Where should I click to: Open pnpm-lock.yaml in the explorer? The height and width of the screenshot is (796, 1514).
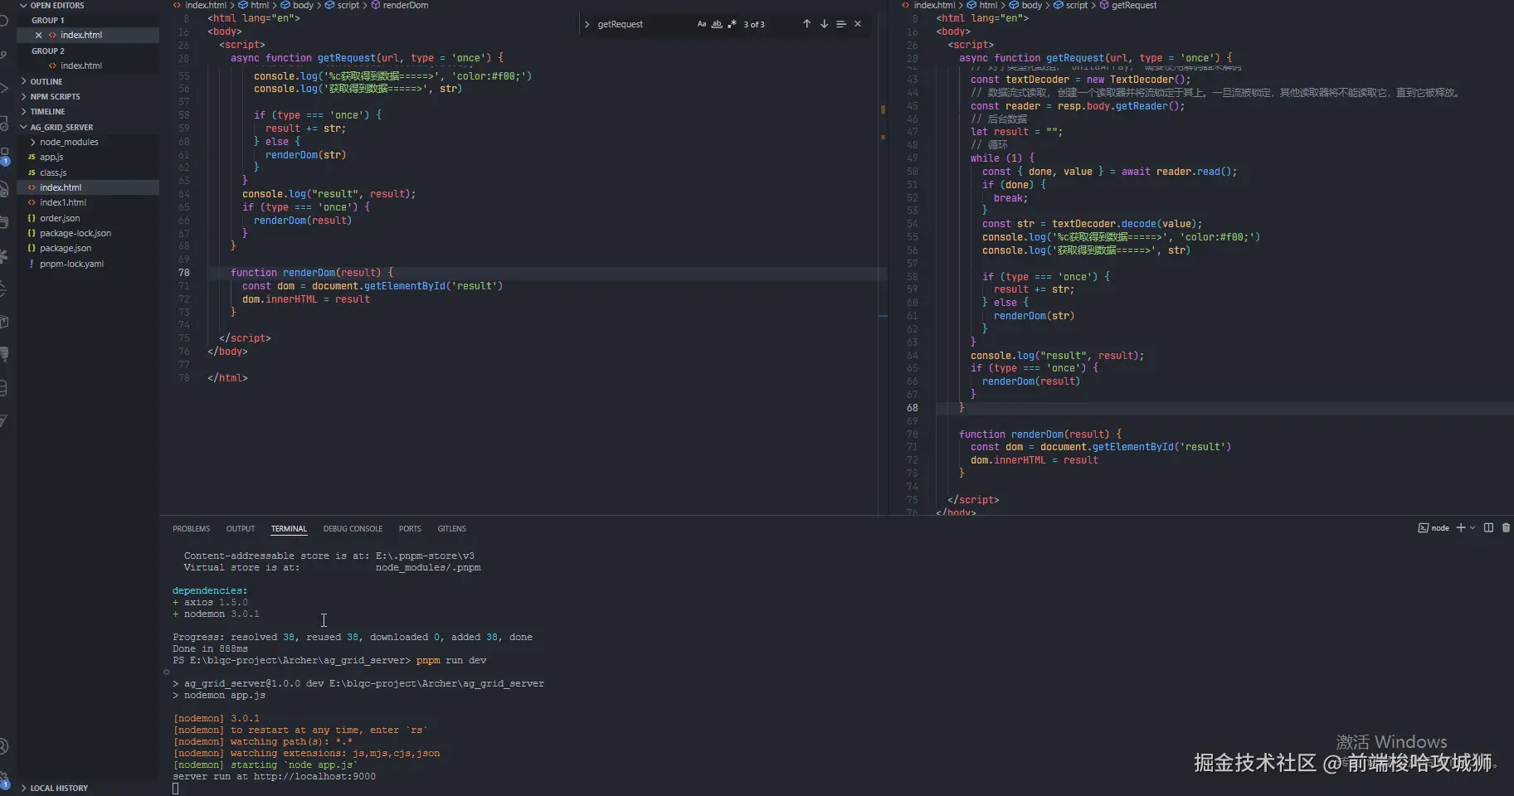(x=72, y=264)
